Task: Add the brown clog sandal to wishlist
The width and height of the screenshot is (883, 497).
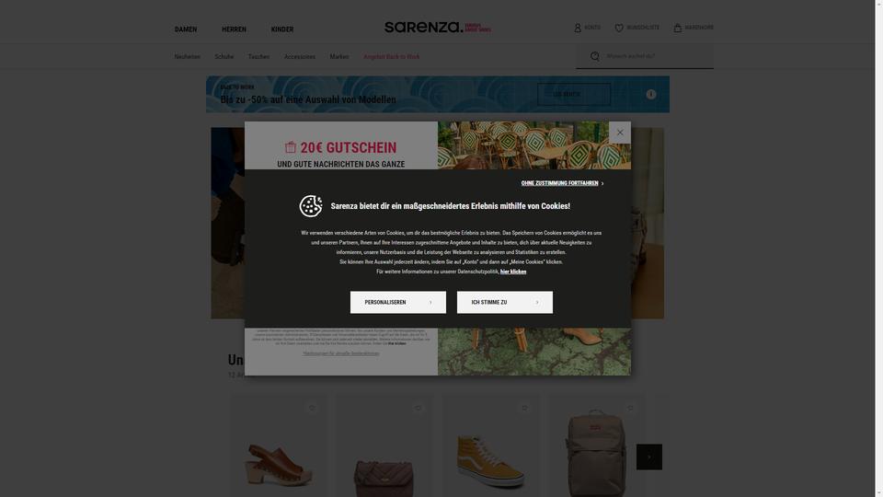Action: point(312,408)
